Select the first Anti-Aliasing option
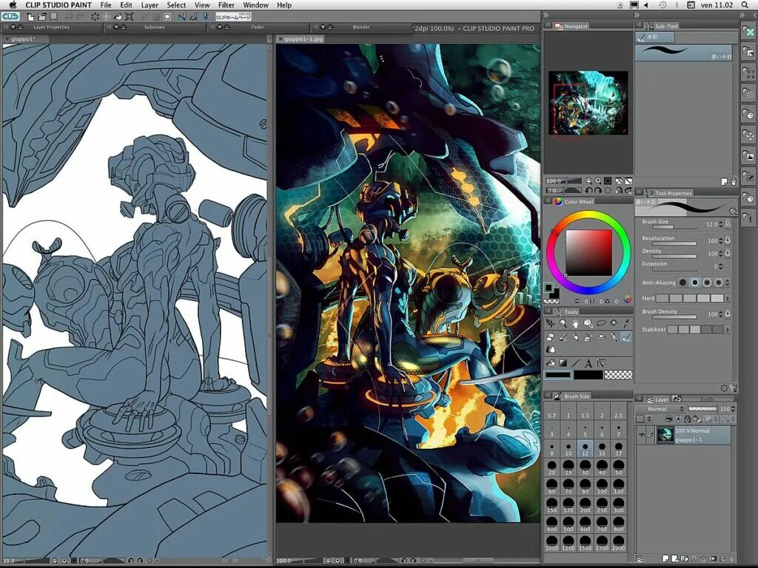The width and height of the screenshot is (758, 568). coord(682,283)
